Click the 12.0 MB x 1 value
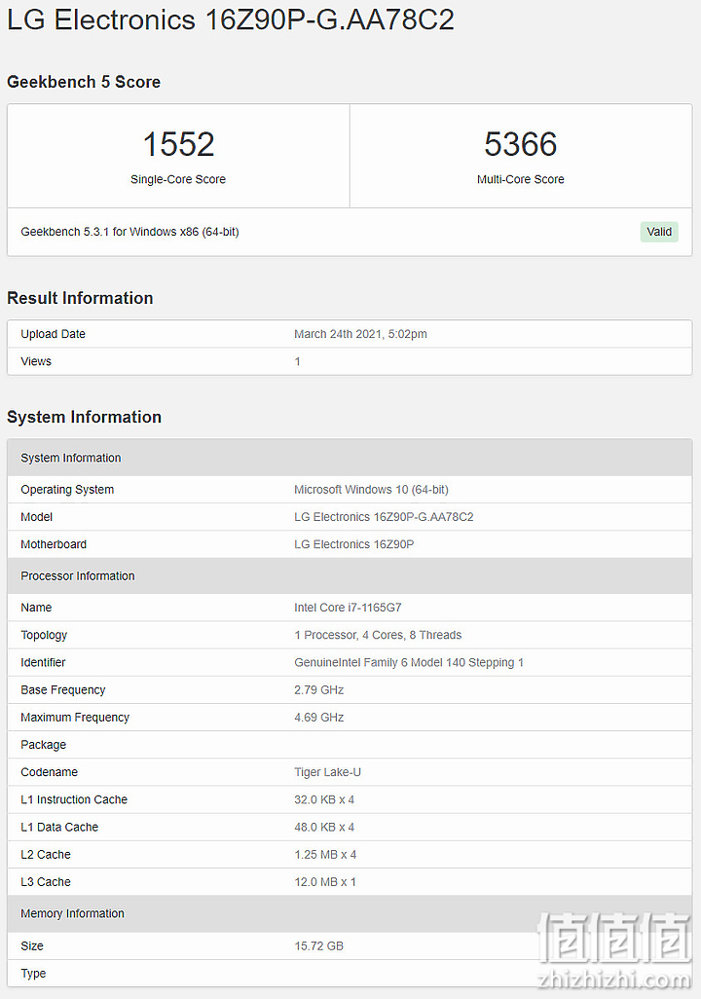Image resolution: width=701 pixels, height=999 pixels. [325, 882]
